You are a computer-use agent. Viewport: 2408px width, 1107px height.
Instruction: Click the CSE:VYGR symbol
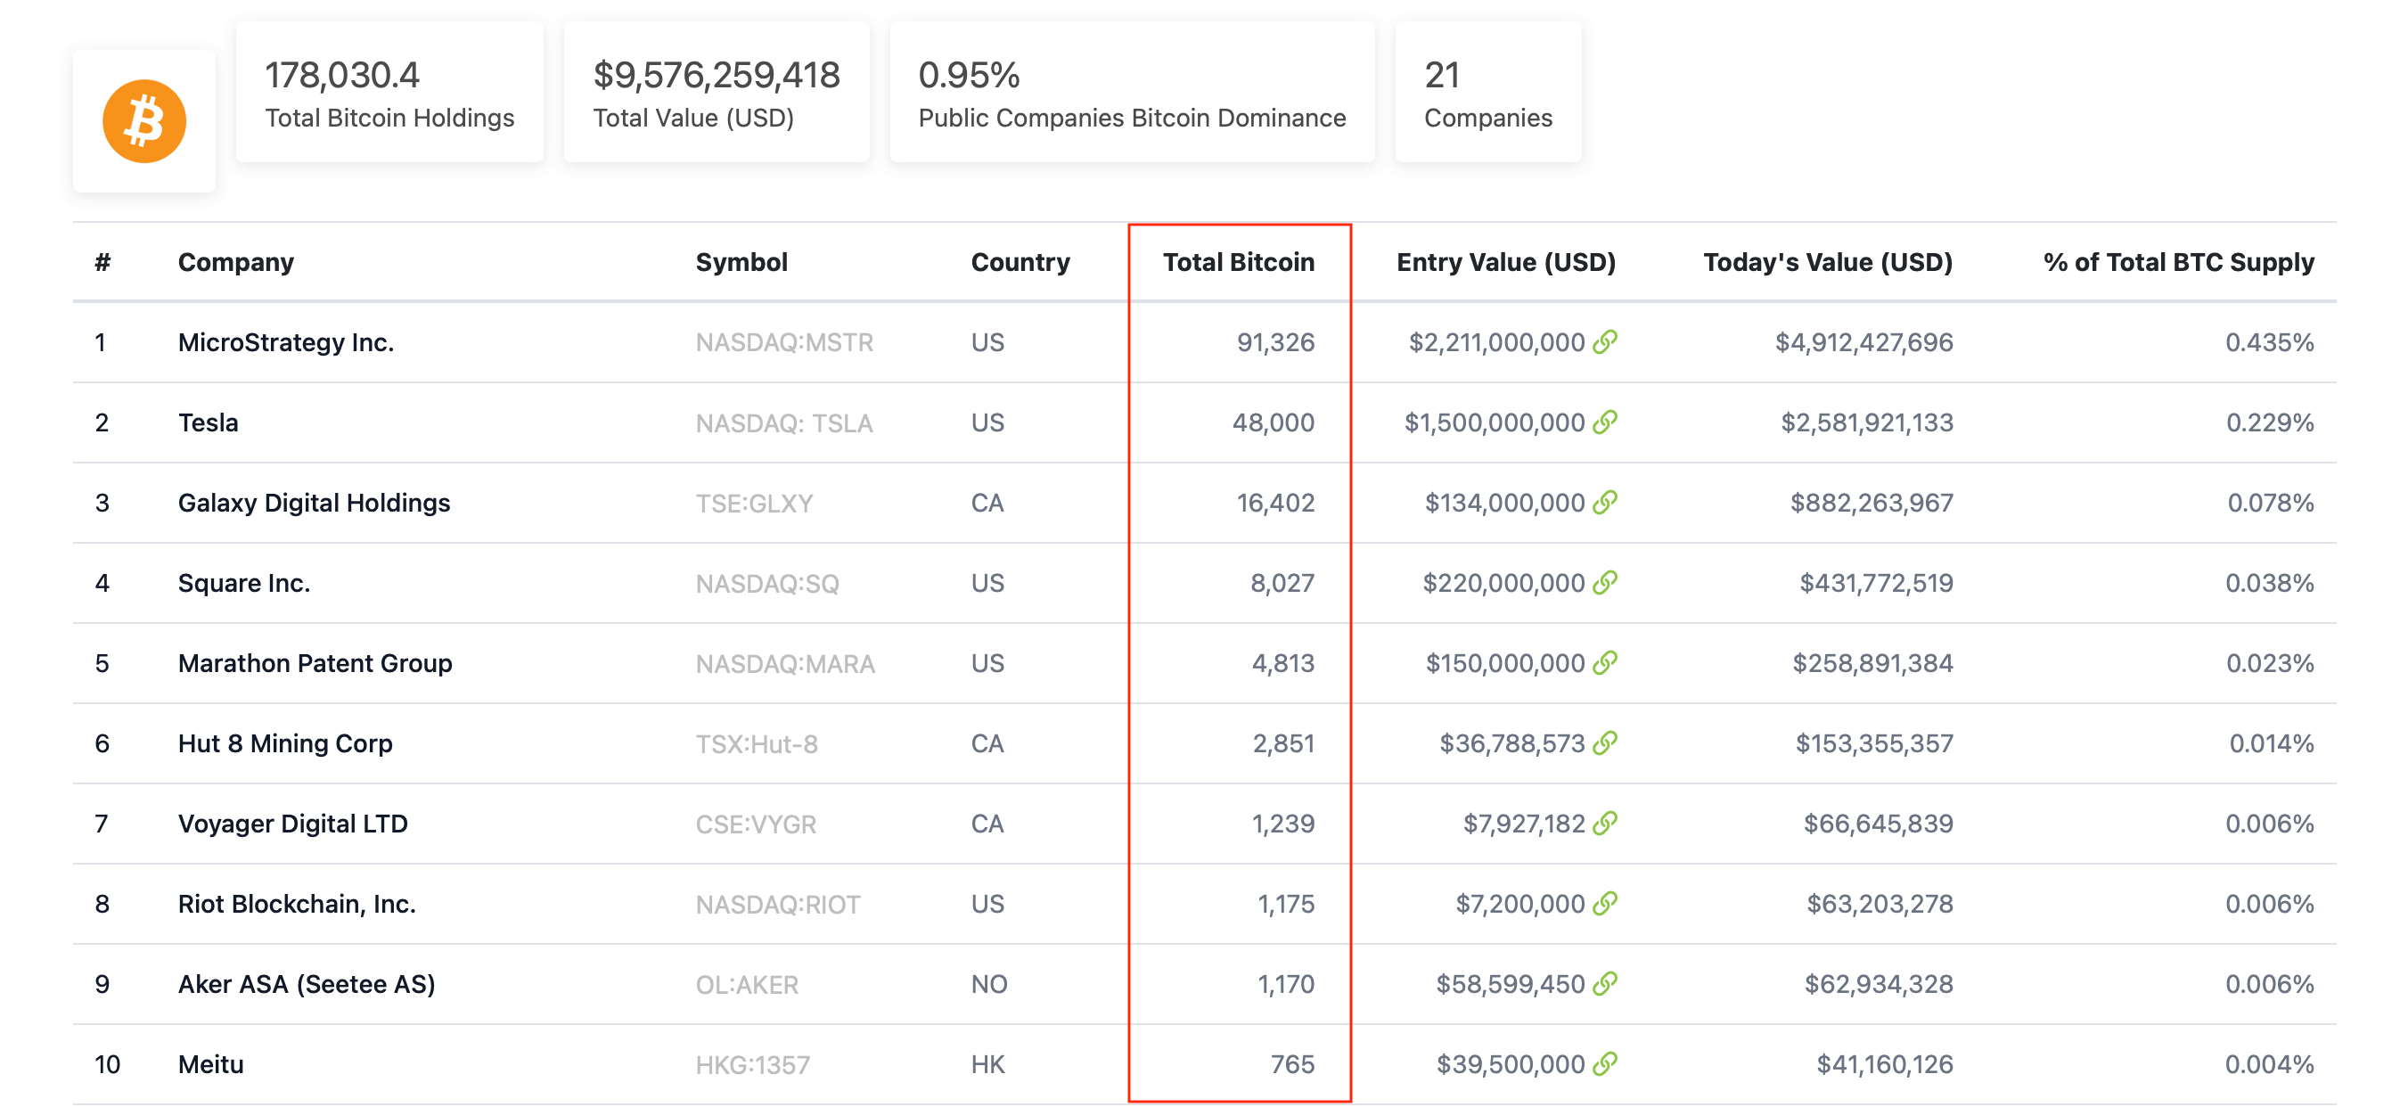point(756,824)
